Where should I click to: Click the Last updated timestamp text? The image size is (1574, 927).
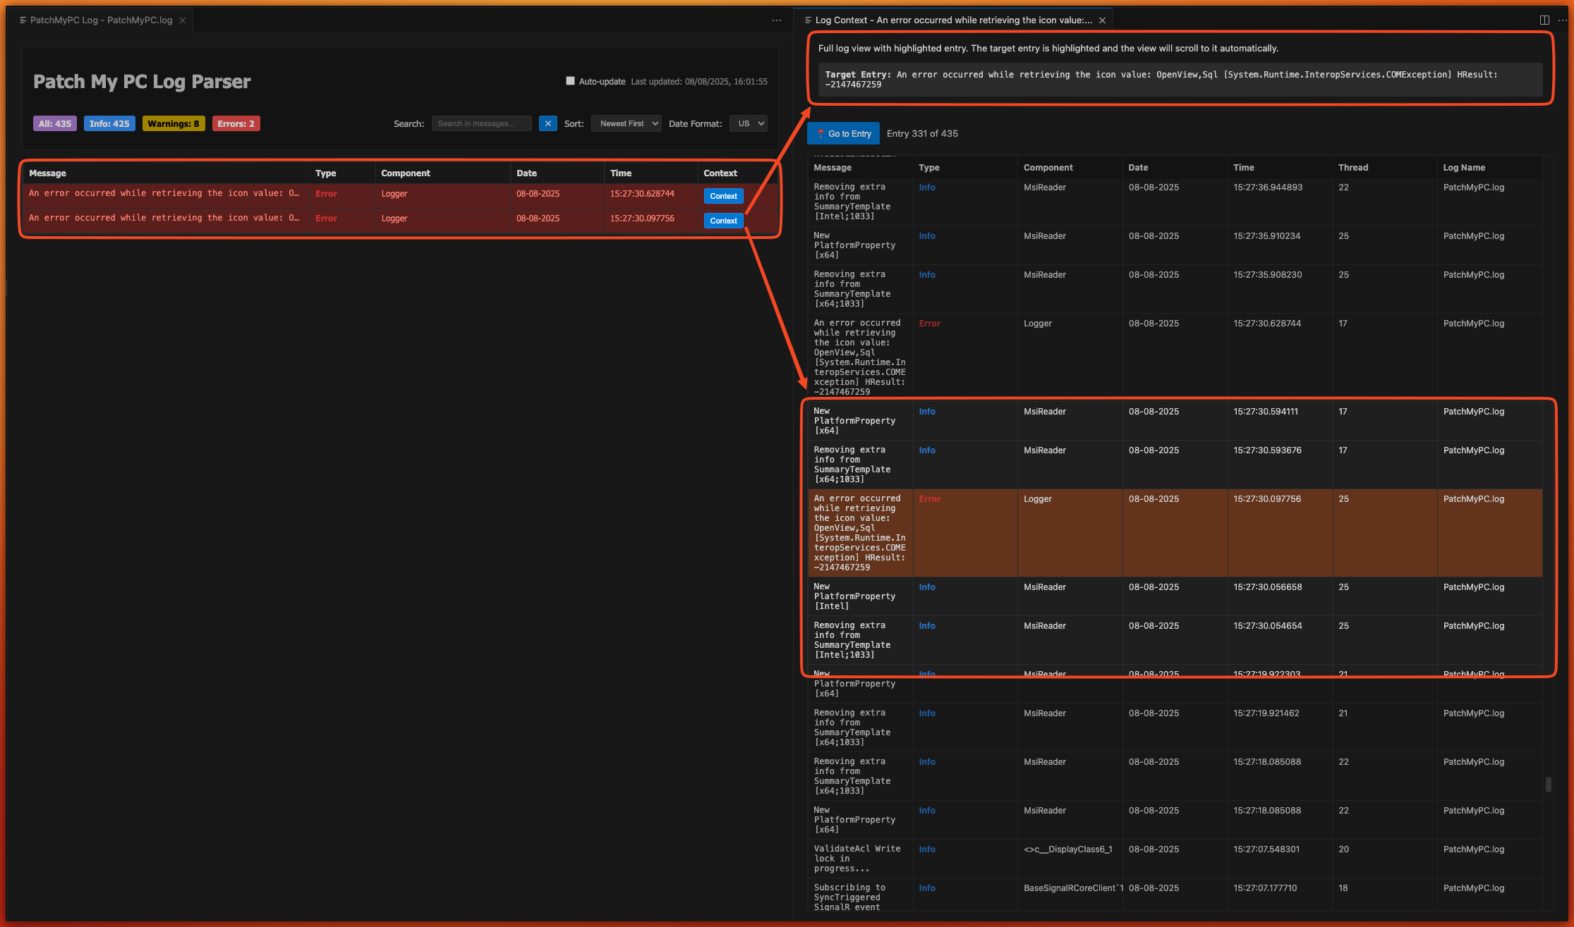pyautogui.click(x=698, y=82)
